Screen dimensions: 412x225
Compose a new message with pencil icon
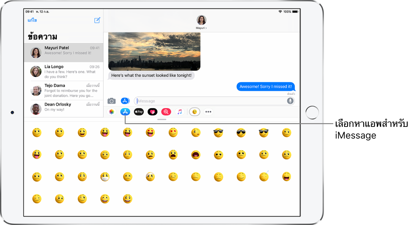97,20
